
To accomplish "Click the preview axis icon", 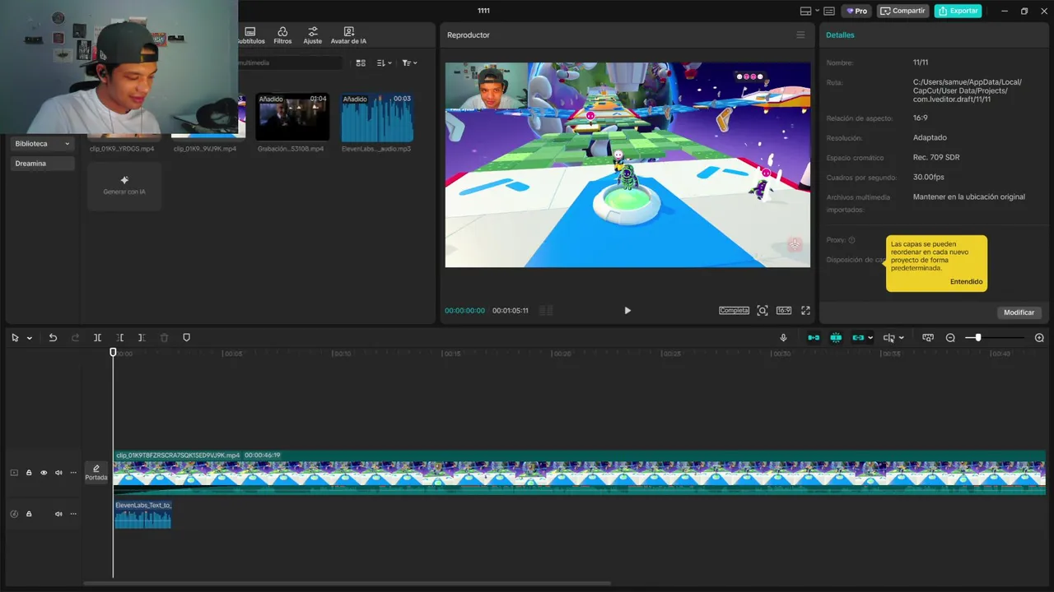I will click(x=888, y=338).
